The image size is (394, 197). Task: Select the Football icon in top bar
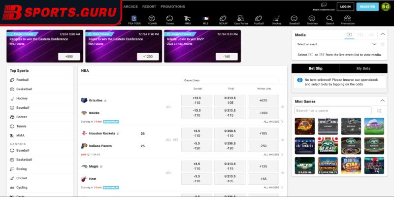pyautogui.click(x=259, y=20)
